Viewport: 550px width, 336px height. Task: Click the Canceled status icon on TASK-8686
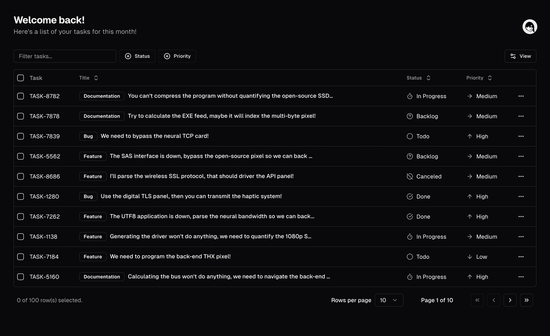409,176
